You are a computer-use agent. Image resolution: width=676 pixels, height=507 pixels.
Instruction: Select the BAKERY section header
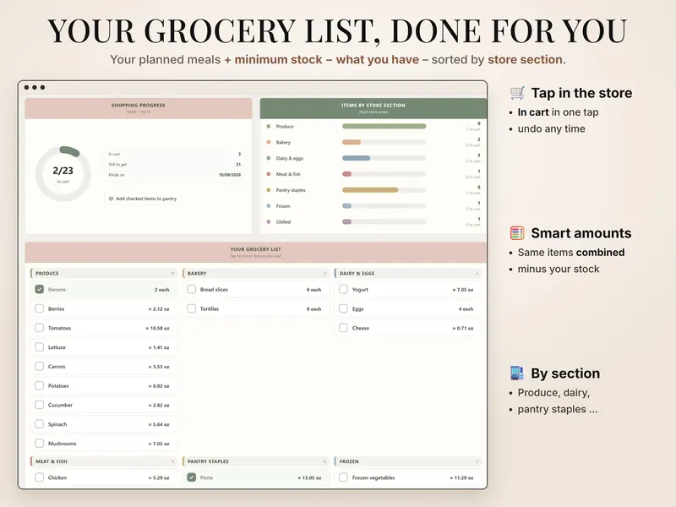tap(256, 273)
